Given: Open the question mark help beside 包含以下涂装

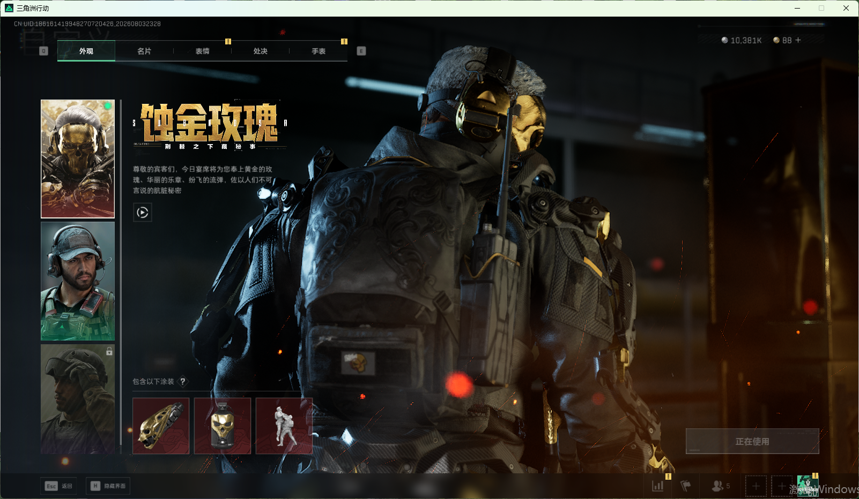Looking at the screenshot, I should [183, 381].
